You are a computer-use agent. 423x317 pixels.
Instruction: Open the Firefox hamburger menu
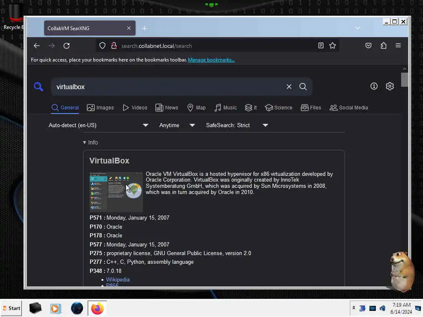pos(398,45)
